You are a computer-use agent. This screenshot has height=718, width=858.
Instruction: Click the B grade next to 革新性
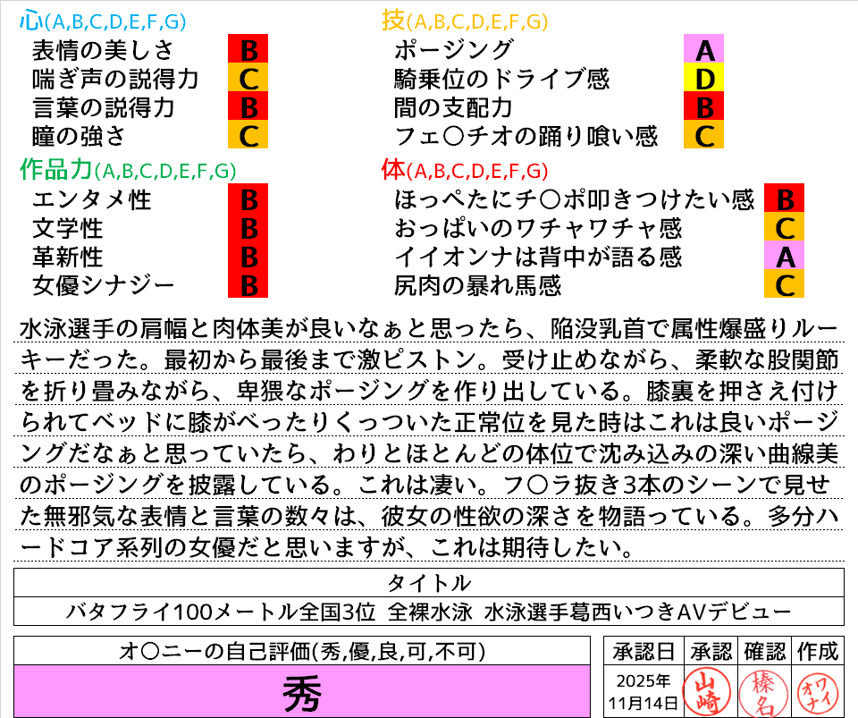point(249,257)
